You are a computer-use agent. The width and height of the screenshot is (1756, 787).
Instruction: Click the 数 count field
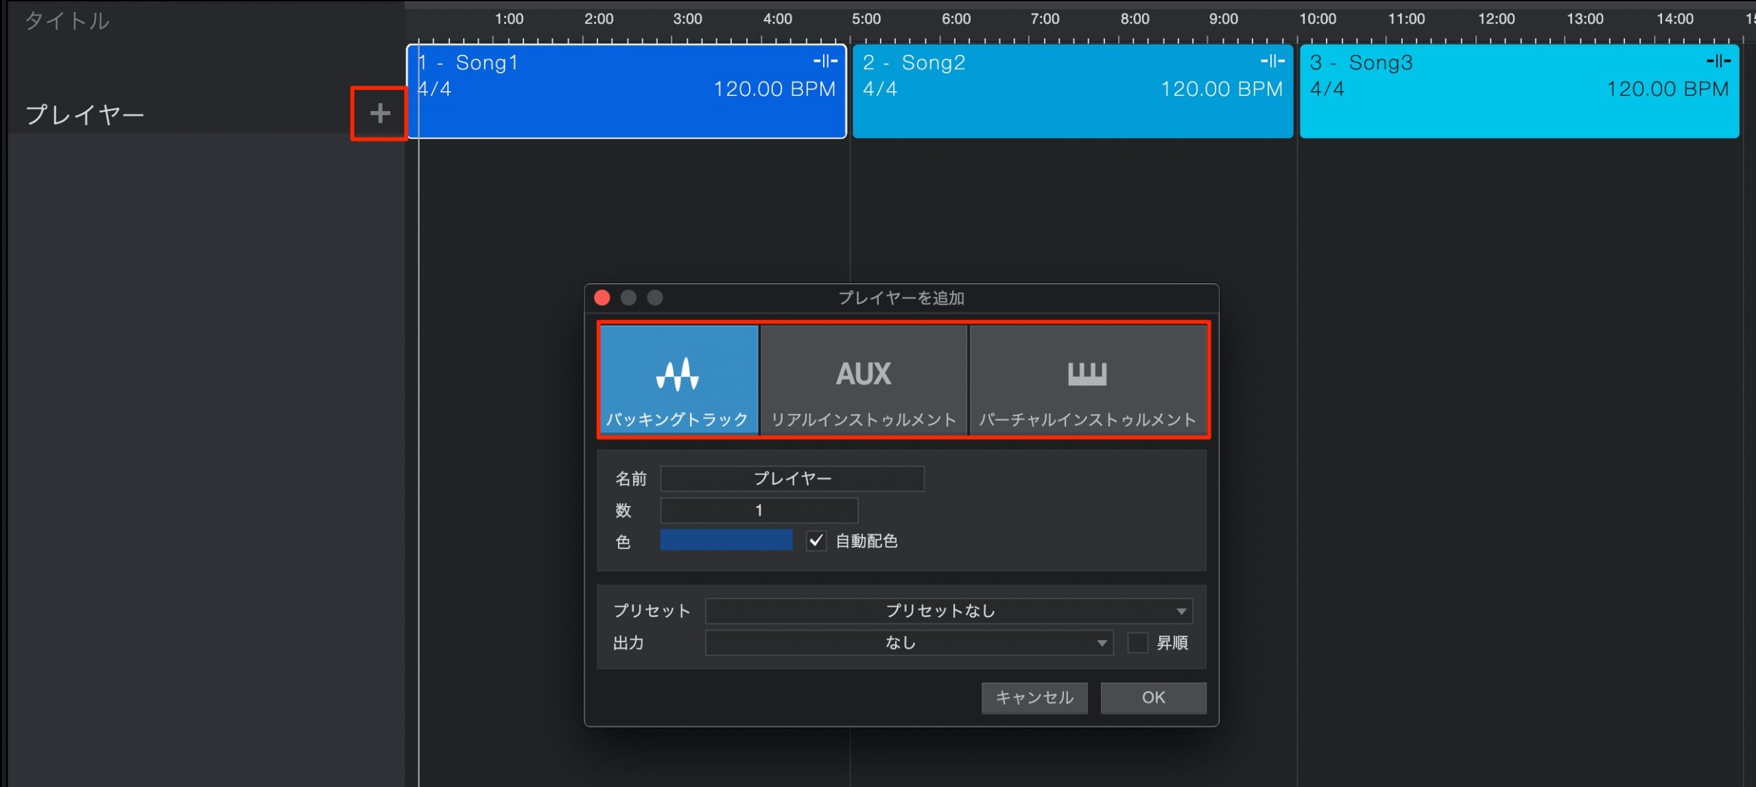759,510
